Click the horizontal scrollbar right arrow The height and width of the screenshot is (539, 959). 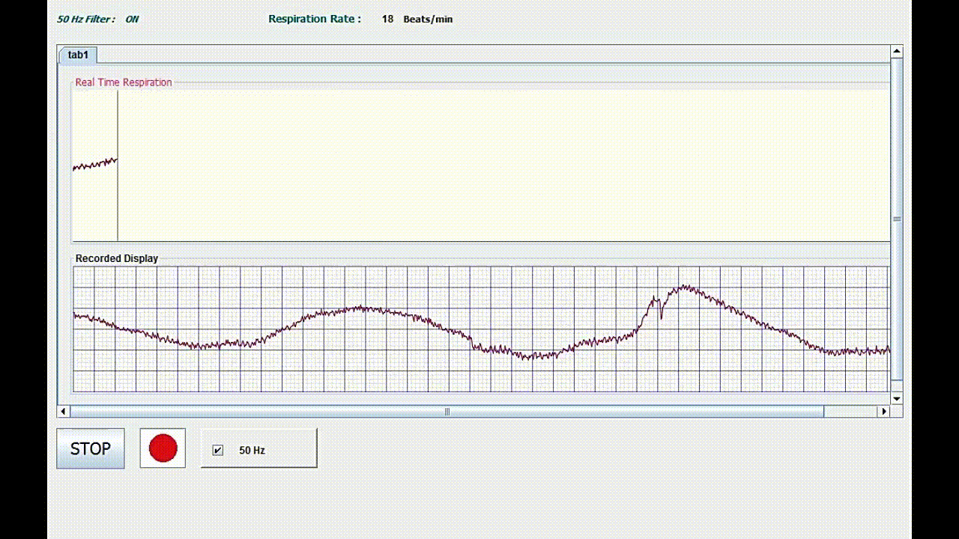(x=884, y=411)
